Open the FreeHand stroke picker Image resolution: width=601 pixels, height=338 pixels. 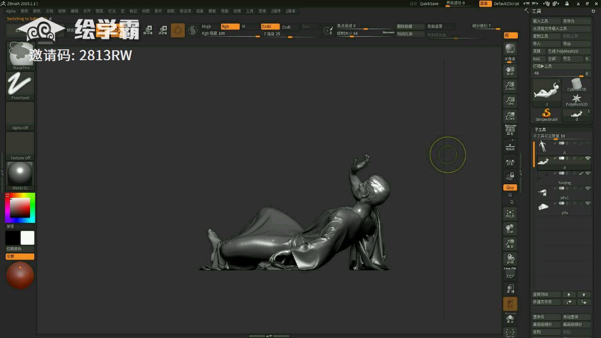(x=20, y=86)
